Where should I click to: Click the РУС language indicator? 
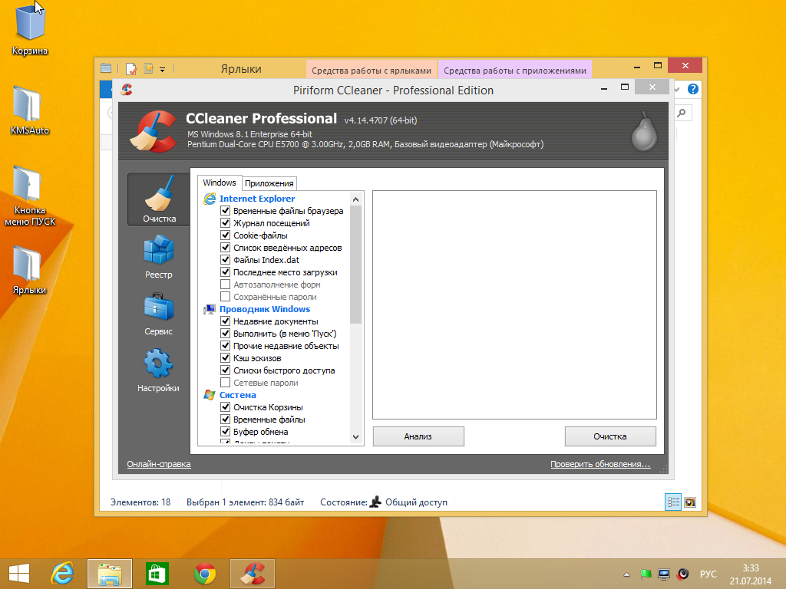pos(708,574)
